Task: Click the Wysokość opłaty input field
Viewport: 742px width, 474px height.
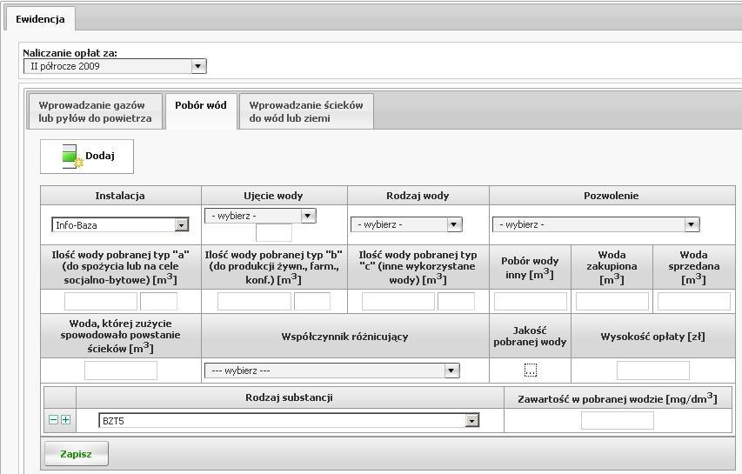Action: [x=653, y=371]
